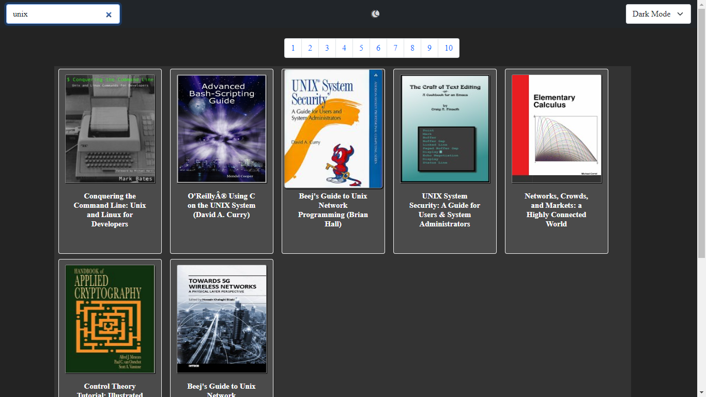Image resolution: width=706 pixels, height=397 pixels.
Task: Go to page 1
Action: tap(293, 48)
